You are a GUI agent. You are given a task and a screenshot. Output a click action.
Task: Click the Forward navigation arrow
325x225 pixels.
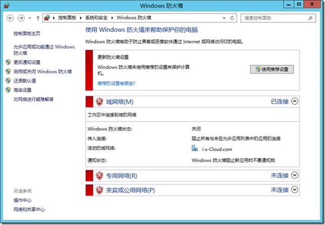(21, 18)
